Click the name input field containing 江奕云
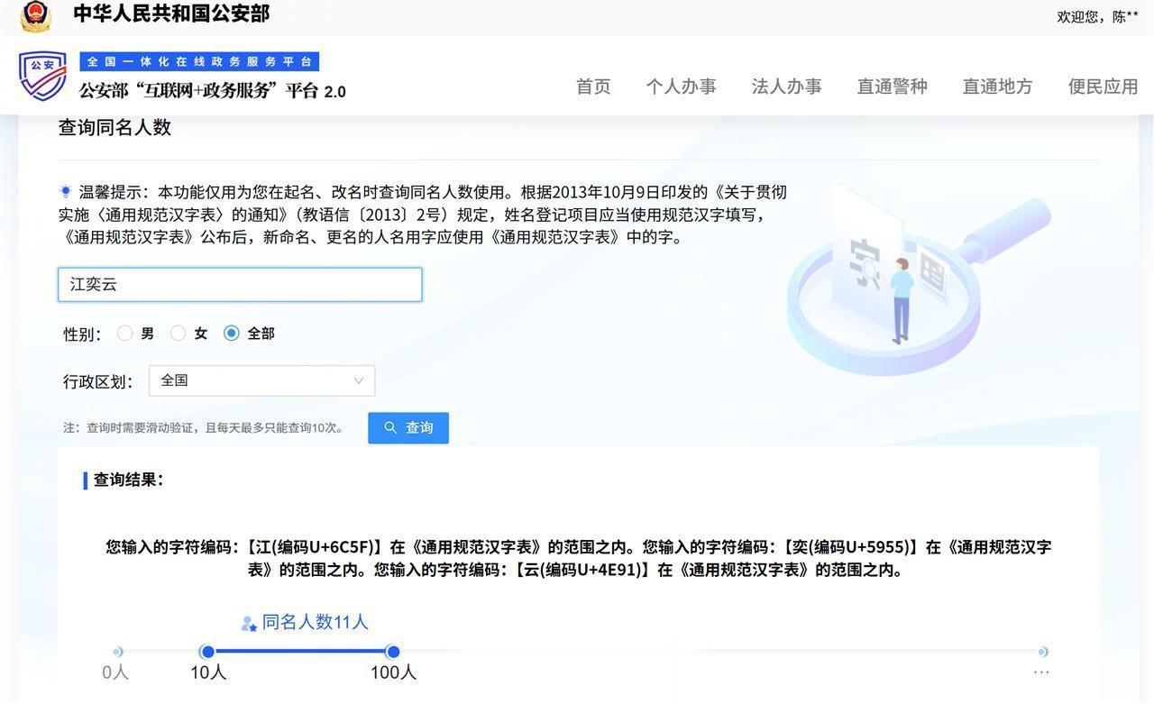The width and height of the screenshot is (1154, 704). 240,285
